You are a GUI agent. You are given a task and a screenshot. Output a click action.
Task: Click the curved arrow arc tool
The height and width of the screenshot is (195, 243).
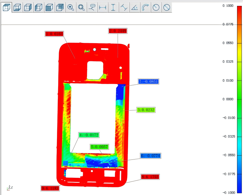(145, 7)
